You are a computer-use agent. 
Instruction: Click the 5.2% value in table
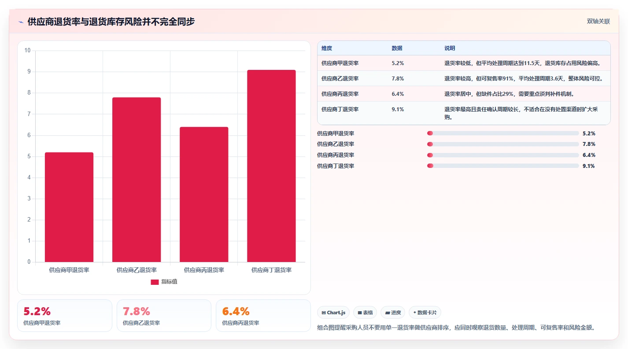(x=398, y=63)
